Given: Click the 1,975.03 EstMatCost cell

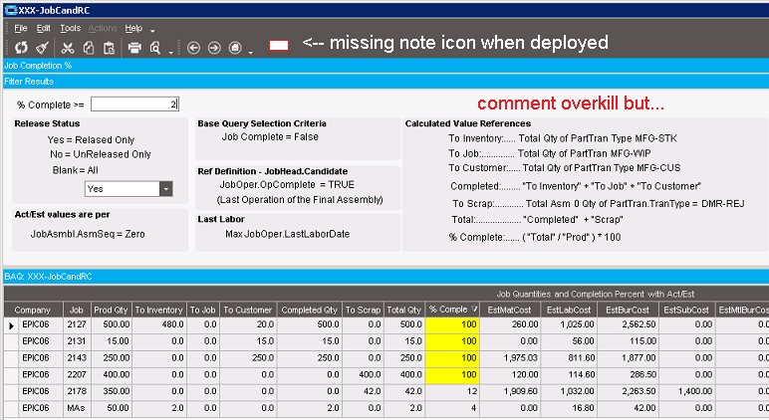Looking at the screenshot, I should point(510,358).
